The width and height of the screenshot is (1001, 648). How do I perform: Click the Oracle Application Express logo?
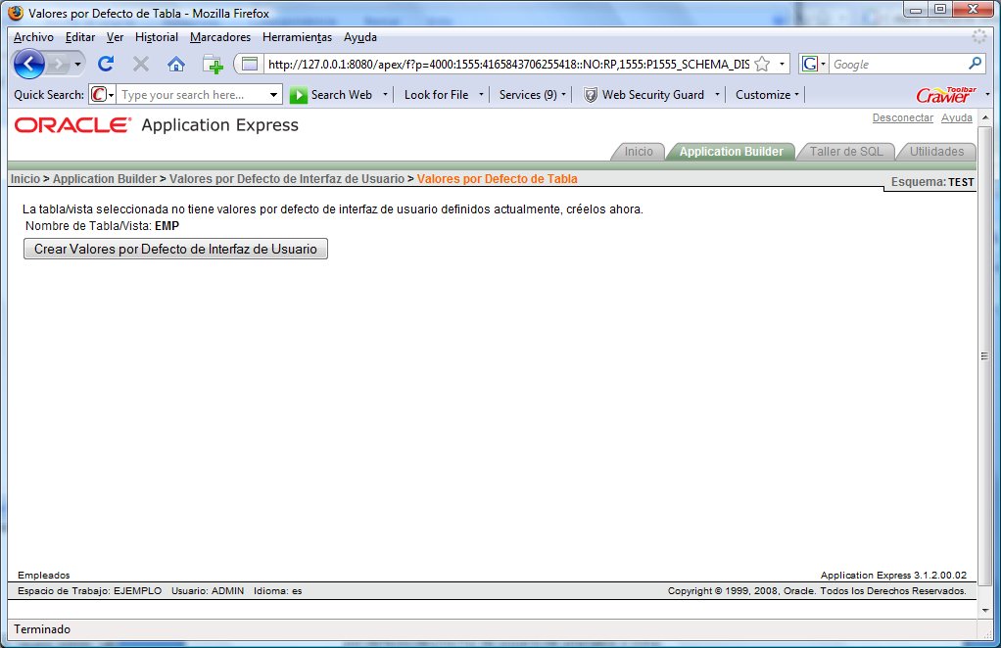coord(157,125)
